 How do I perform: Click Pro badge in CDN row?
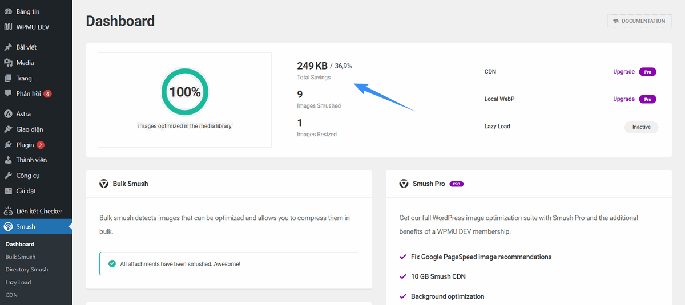click(648, 72)
